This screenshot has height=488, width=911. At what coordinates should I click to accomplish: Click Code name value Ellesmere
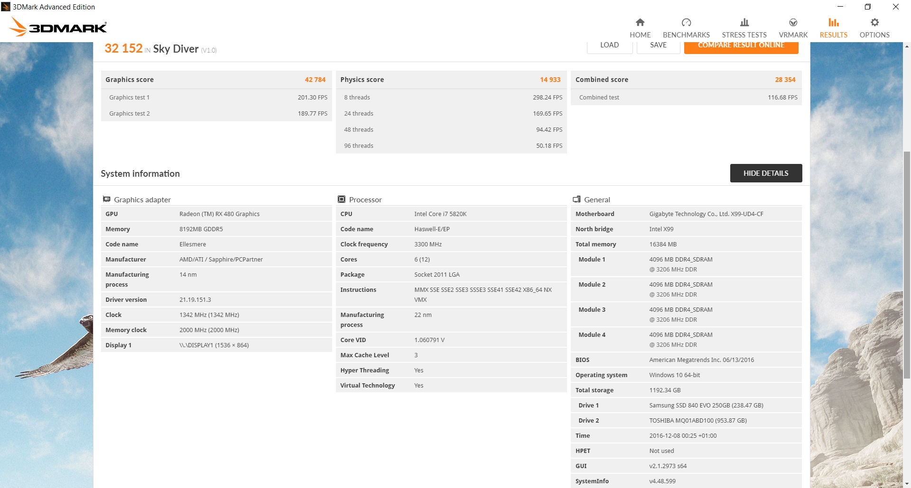[193, 244]
